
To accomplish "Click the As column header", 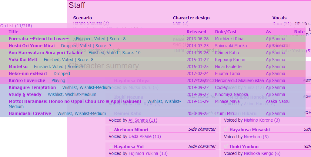I will pyautogui.click(x=269, y=32).
